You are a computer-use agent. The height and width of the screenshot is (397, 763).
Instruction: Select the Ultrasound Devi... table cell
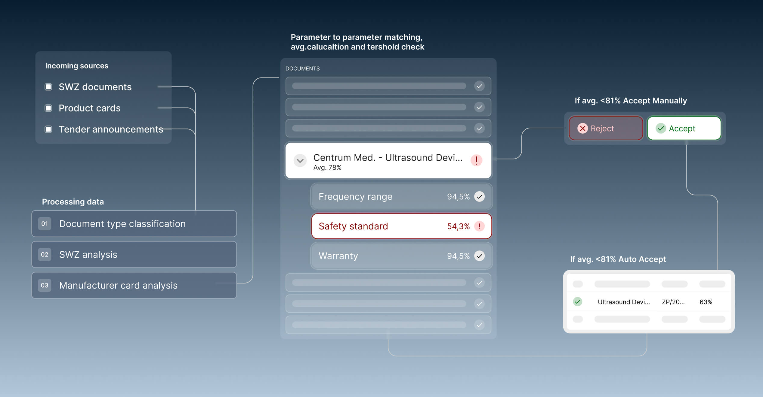624,302
